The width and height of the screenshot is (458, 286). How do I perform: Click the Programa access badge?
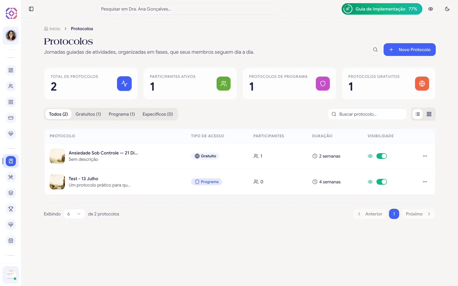click(x=206, y=182)
